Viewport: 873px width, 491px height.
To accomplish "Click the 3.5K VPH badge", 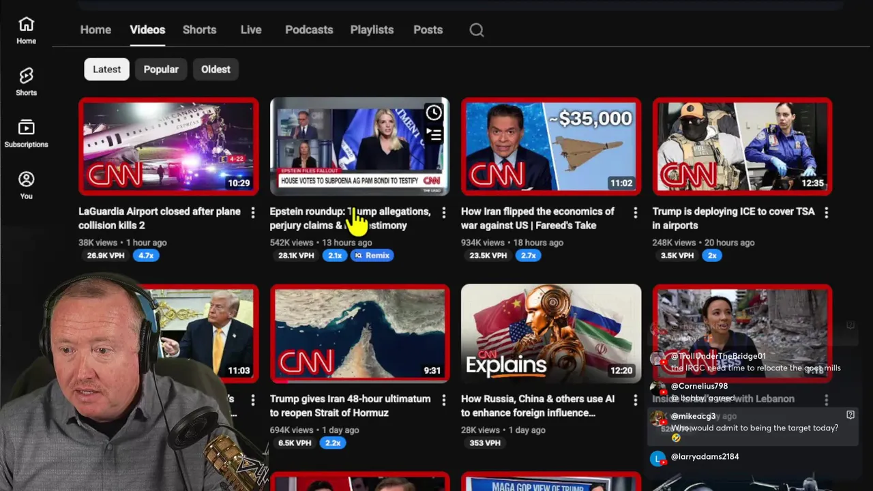I will 677,255.
